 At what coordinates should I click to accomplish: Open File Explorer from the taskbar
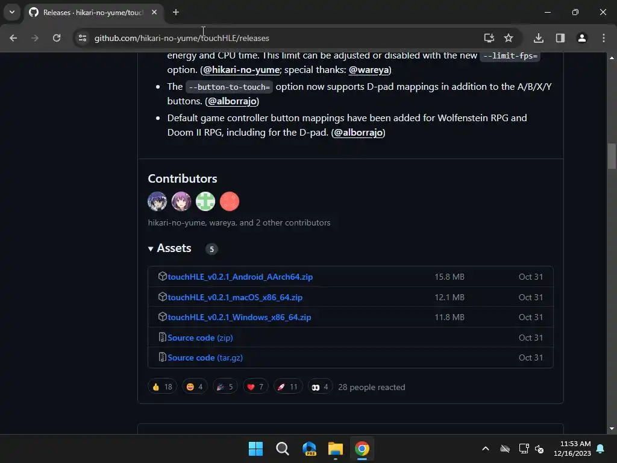336,449
